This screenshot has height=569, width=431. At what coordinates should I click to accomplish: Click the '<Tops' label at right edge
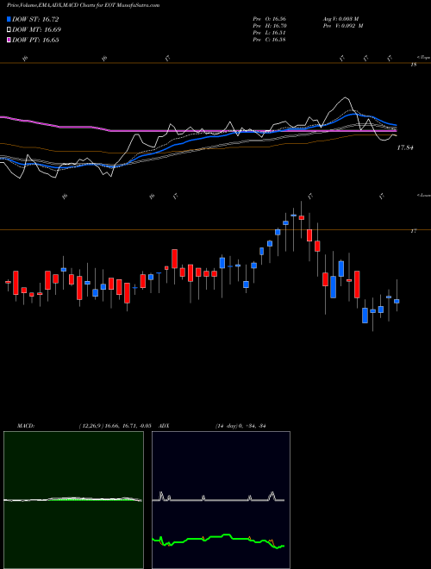click(x=423, y=58)
